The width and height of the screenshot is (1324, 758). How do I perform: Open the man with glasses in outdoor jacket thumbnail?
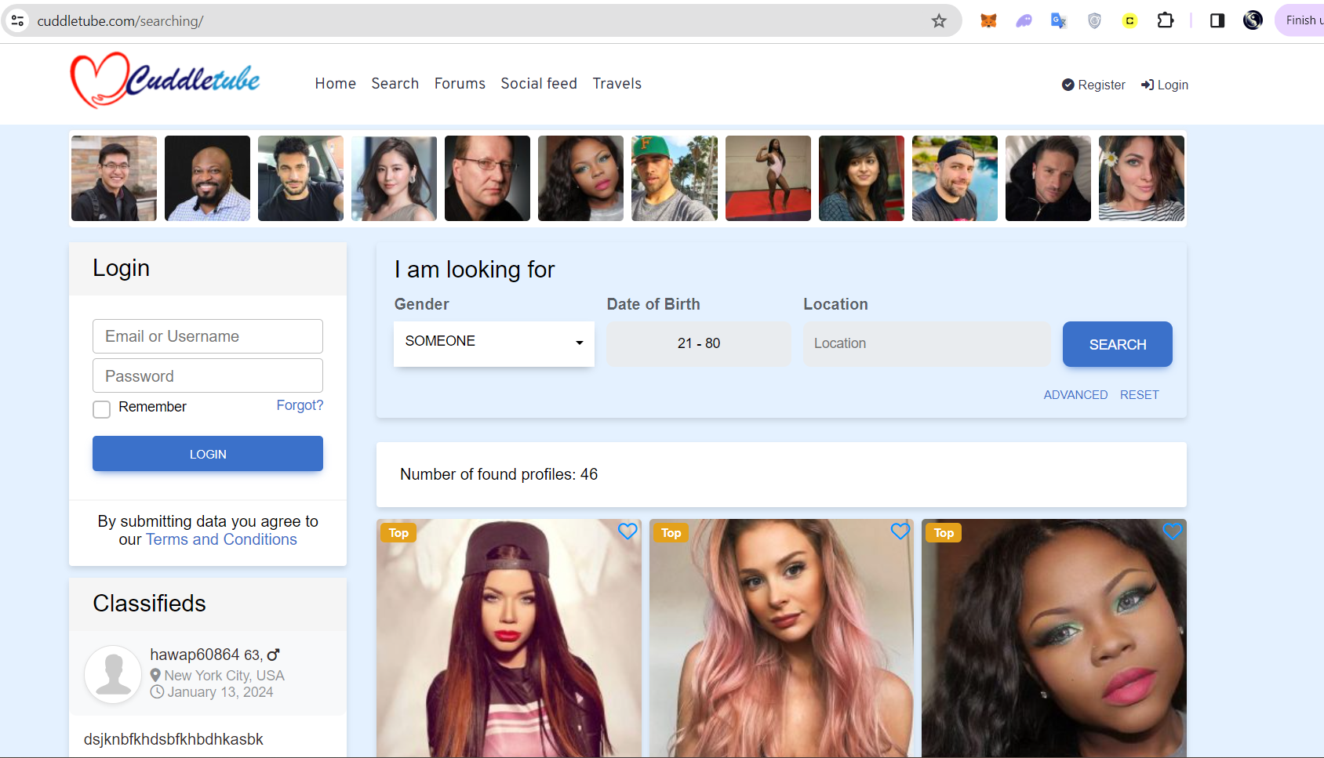point(115,178)
